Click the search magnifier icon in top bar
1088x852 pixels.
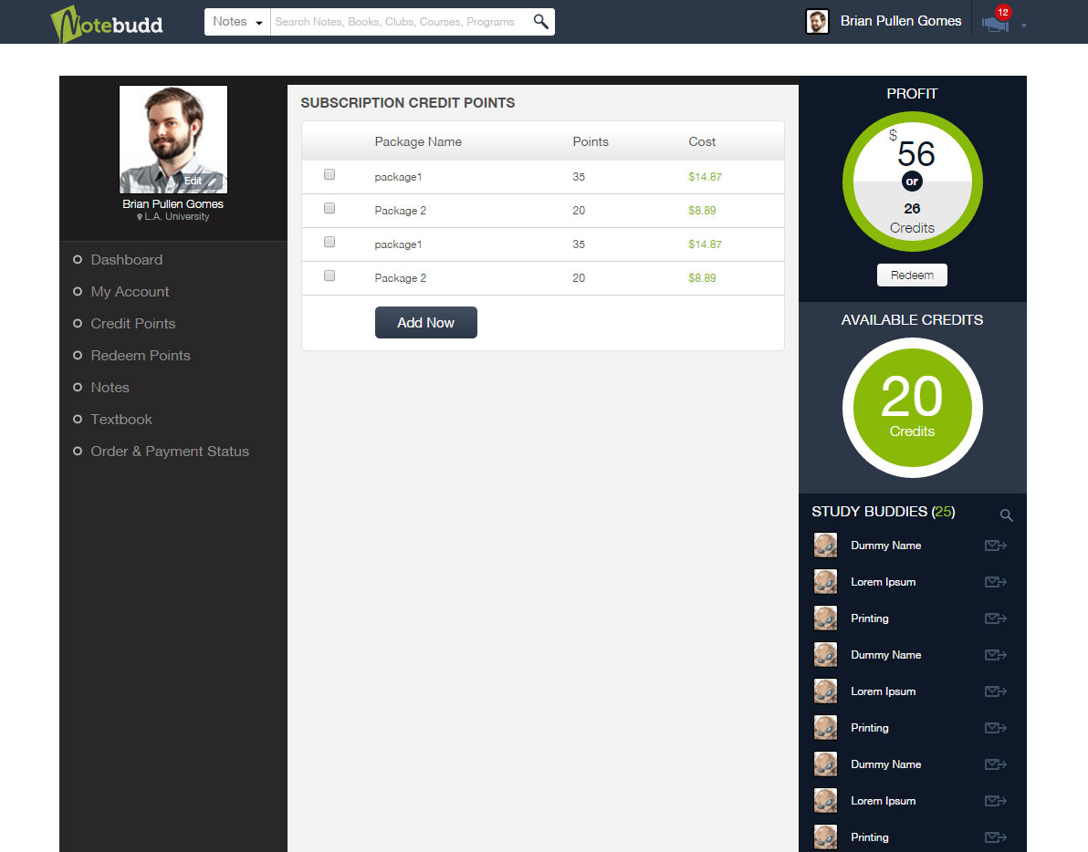tap(540, 22)
